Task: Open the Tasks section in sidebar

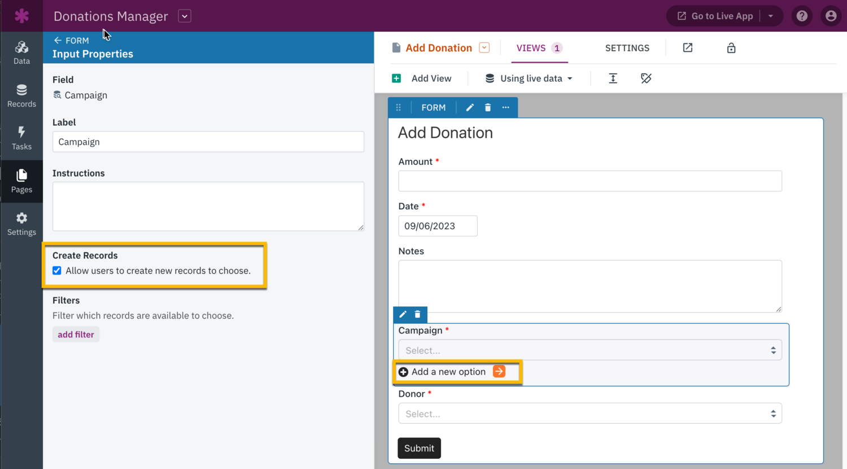Action: click(x=21, y=138)
